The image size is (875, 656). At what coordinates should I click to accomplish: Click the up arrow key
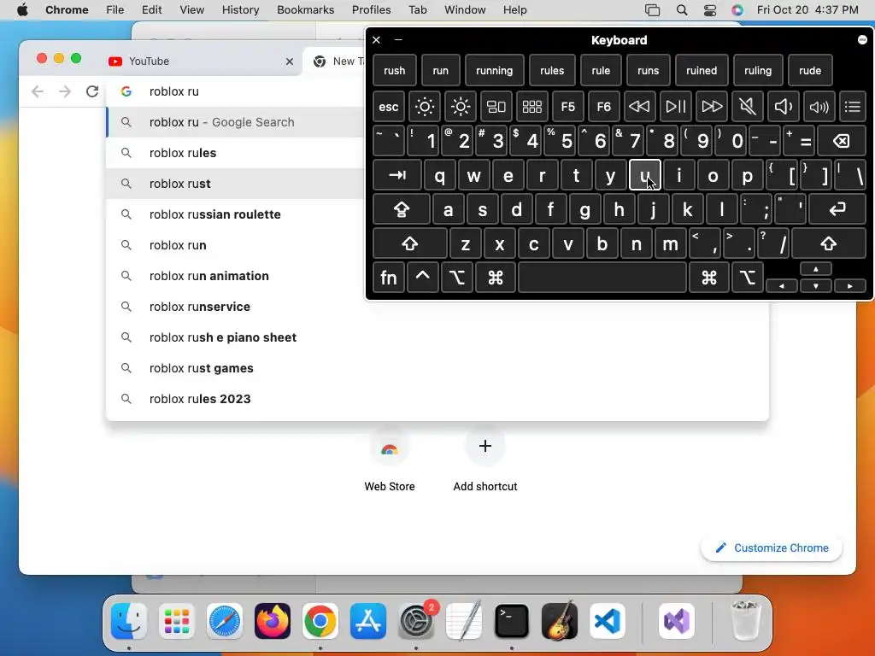(816, 269)
